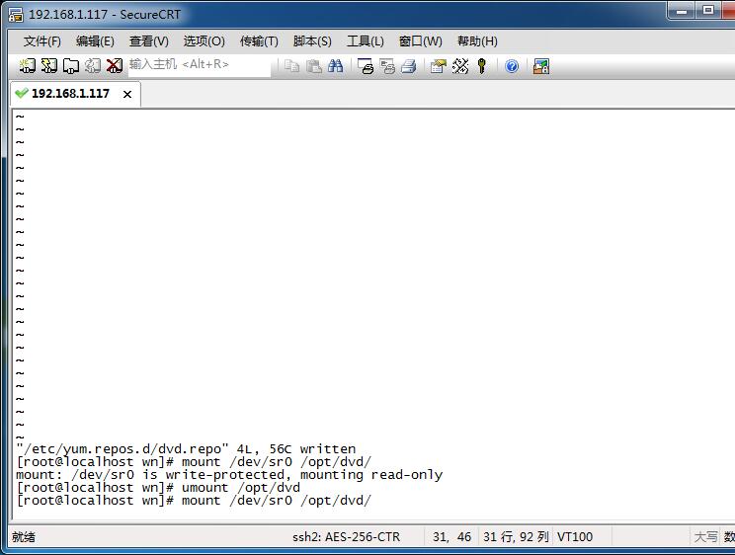The image size is (735, 555).
Task: Click the Disconnect session icon
Action: coord(114,65)
